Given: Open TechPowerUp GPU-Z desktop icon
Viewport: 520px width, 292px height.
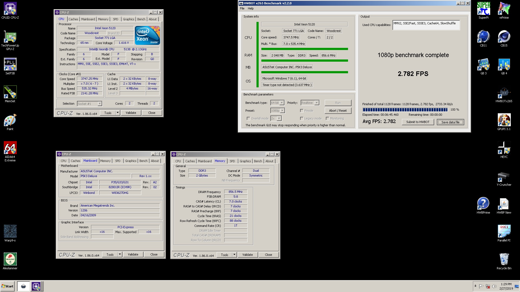Looking at the screenshot, I should [x=10, y=41].
